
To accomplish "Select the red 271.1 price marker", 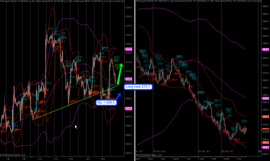I will coord(129,79).
